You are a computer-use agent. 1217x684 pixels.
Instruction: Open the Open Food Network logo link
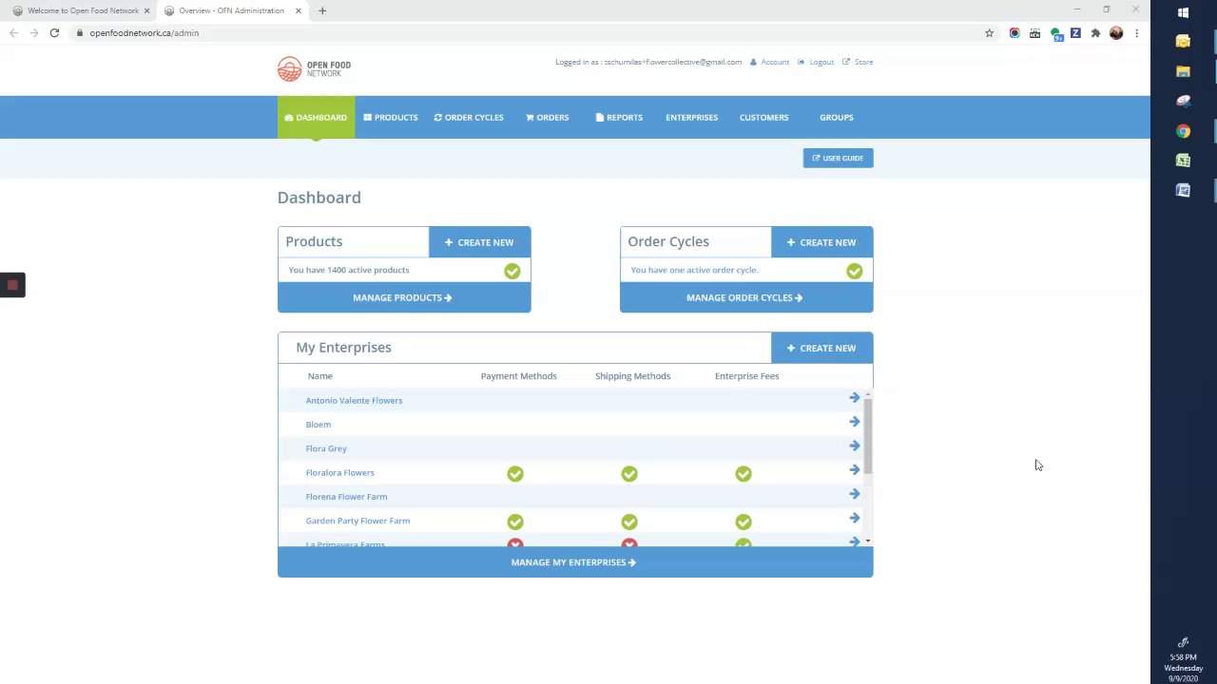click(x=314, y=68)
